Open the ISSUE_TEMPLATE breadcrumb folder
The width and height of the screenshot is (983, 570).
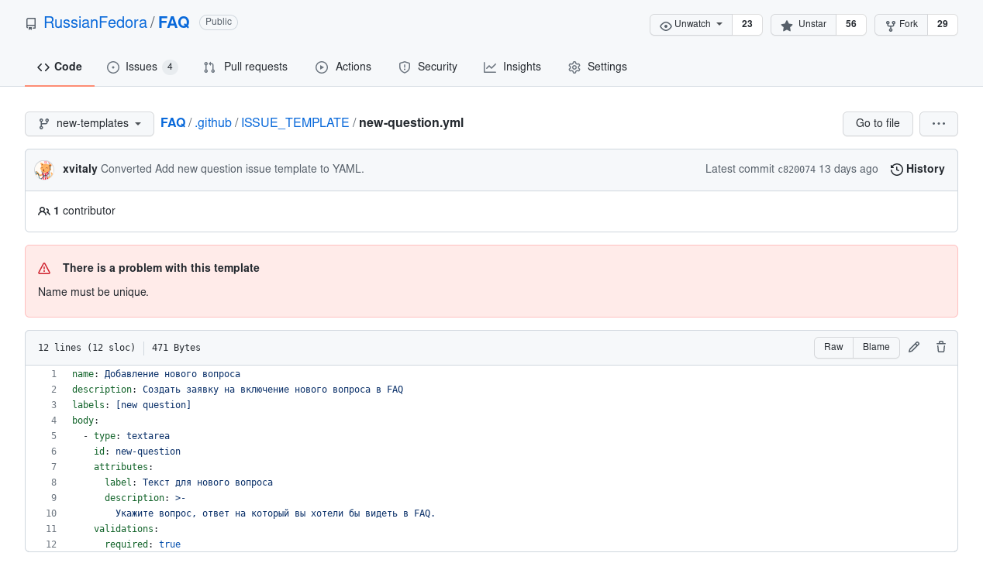coord(295,123)
